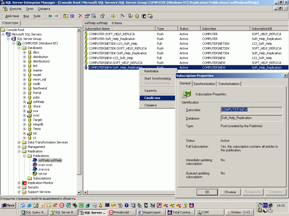The height and width of the screenshot is (216, 289).
Task: Sort by Subscription Name column header
Action: [x=119, y=29]
